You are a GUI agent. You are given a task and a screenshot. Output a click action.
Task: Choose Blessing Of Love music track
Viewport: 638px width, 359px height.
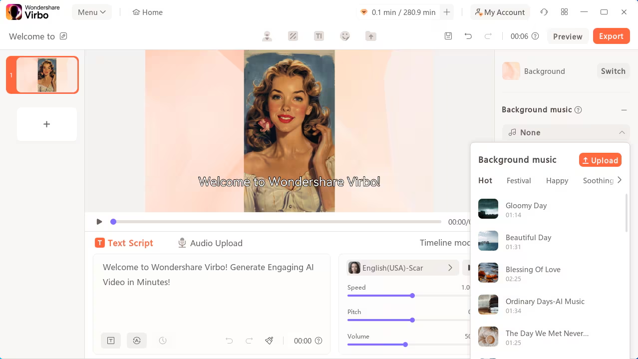[x=549, y=273]
